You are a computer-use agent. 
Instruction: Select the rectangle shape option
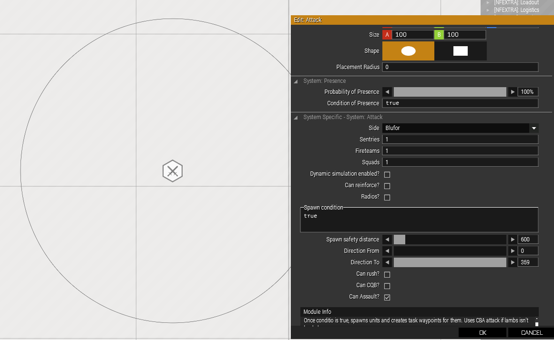(461, 51)
